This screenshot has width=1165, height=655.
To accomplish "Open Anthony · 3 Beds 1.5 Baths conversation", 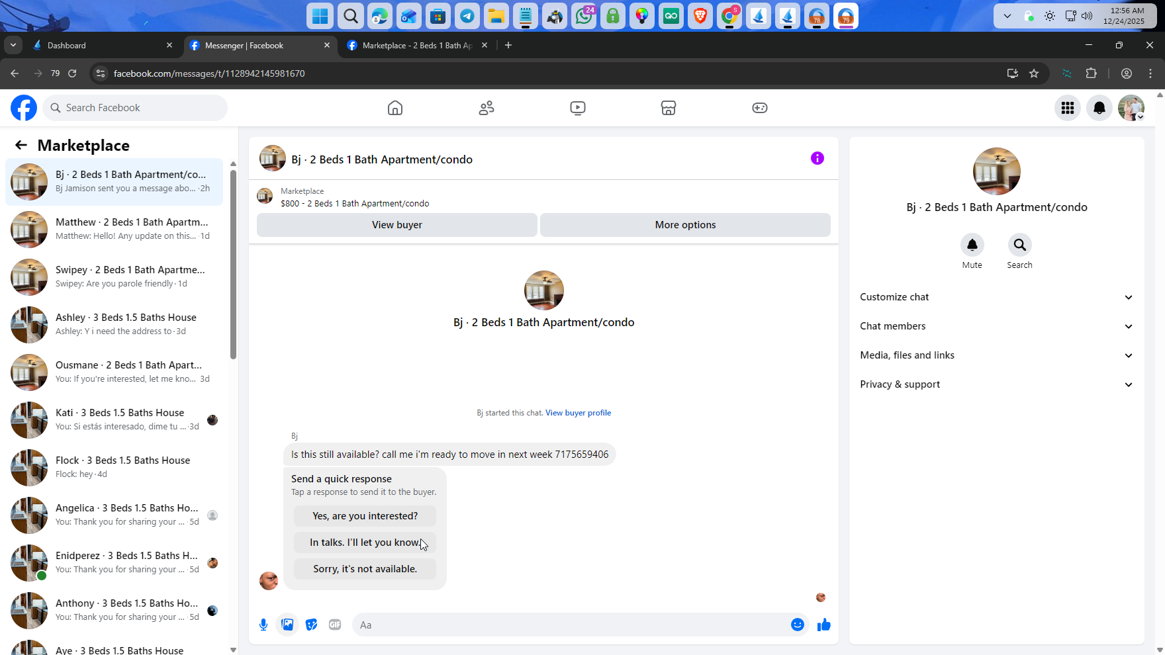I will pos(114,610).
